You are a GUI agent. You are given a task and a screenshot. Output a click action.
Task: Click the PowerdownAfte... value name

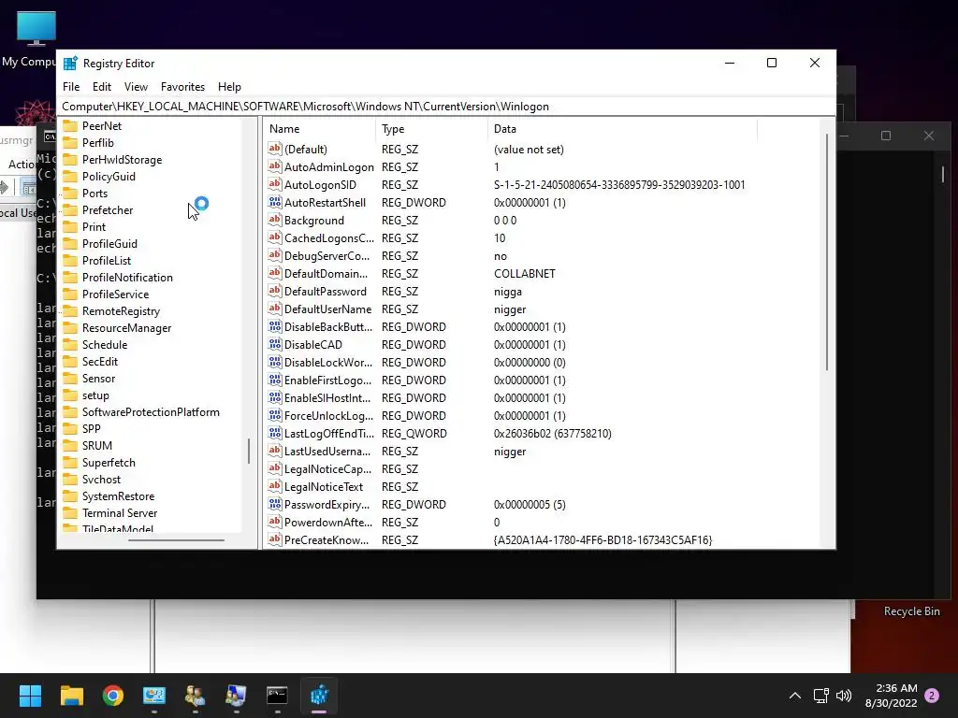[x=328, y=522]
